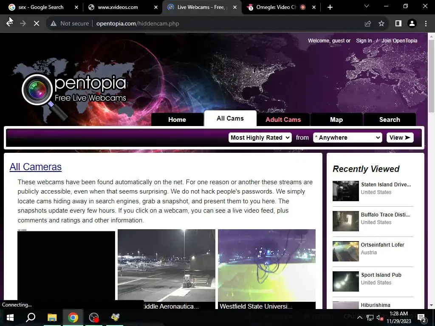
Task: Stop page loading with X button
Action: click(37, 24)
